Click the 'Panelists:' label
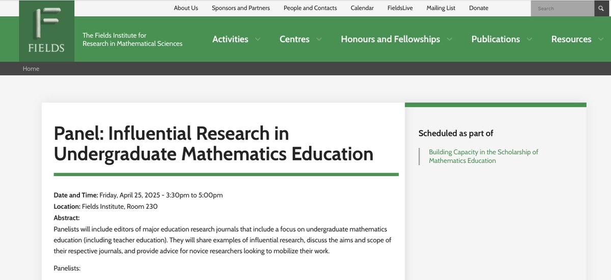Image resolution: width=611 pixels, height=280 pixels. point(67,268)
